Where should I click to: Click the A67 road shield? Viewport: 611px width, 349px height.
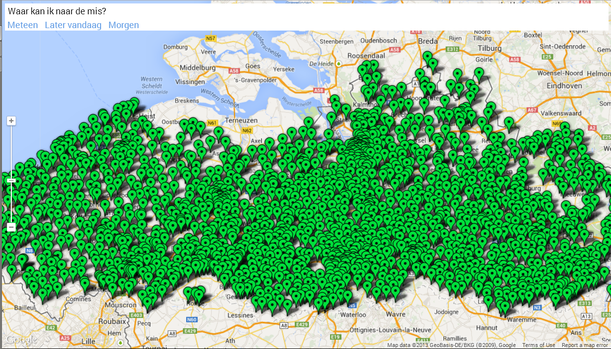point(533,110)
